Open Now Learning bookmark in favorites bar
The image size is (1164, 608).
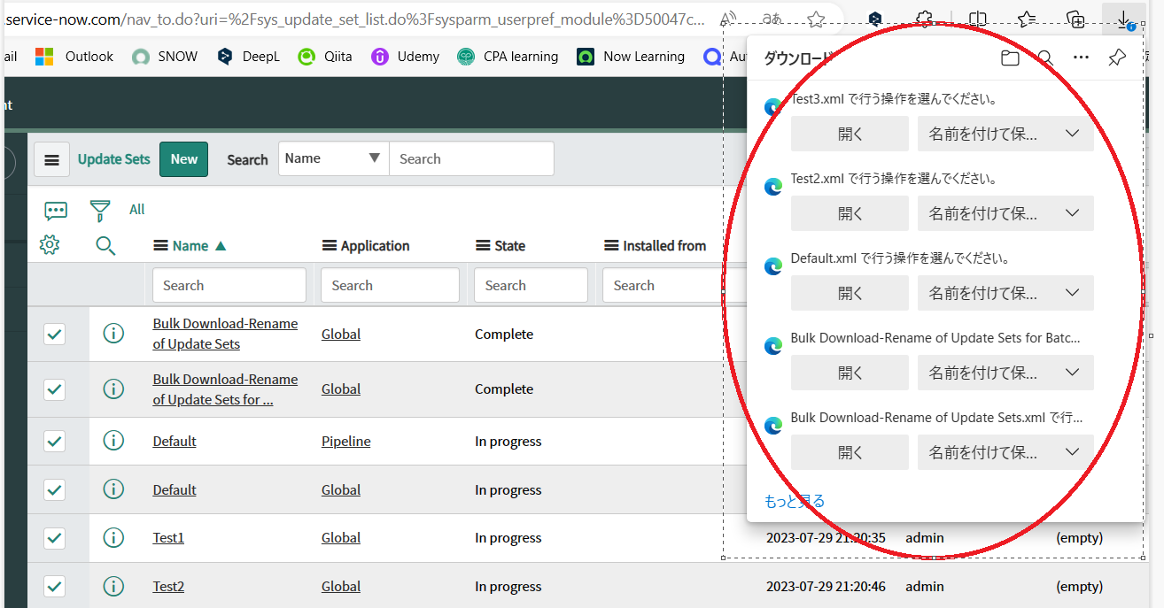[631, 57]
